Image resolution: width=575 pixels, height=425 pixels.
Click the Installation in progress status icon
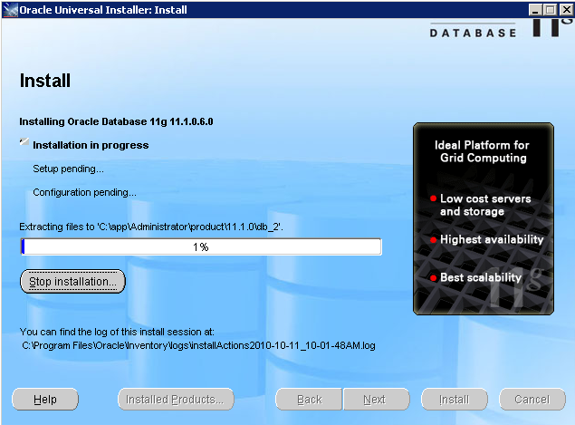coord(24,141)
